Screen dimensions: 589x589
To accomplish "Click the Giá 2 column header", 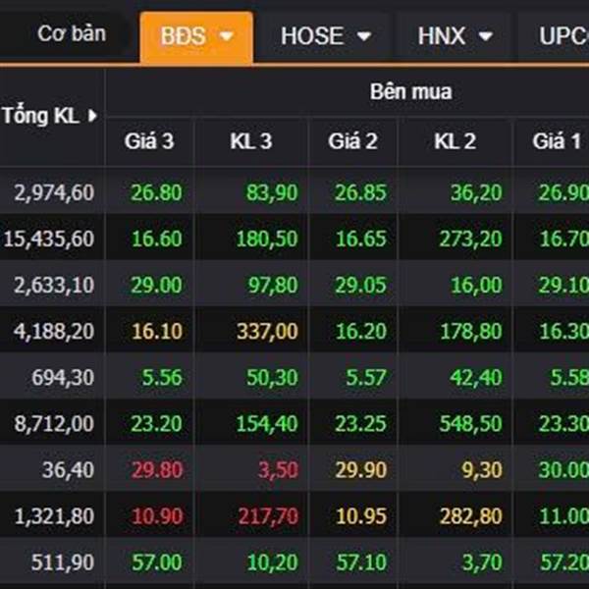I will [x=352, y=141].
